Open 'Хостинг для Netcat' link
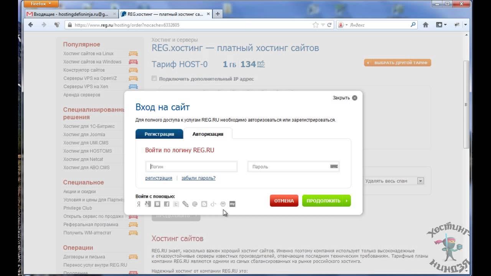Screen dimensions: 491x276 click(x=83, y=159)
